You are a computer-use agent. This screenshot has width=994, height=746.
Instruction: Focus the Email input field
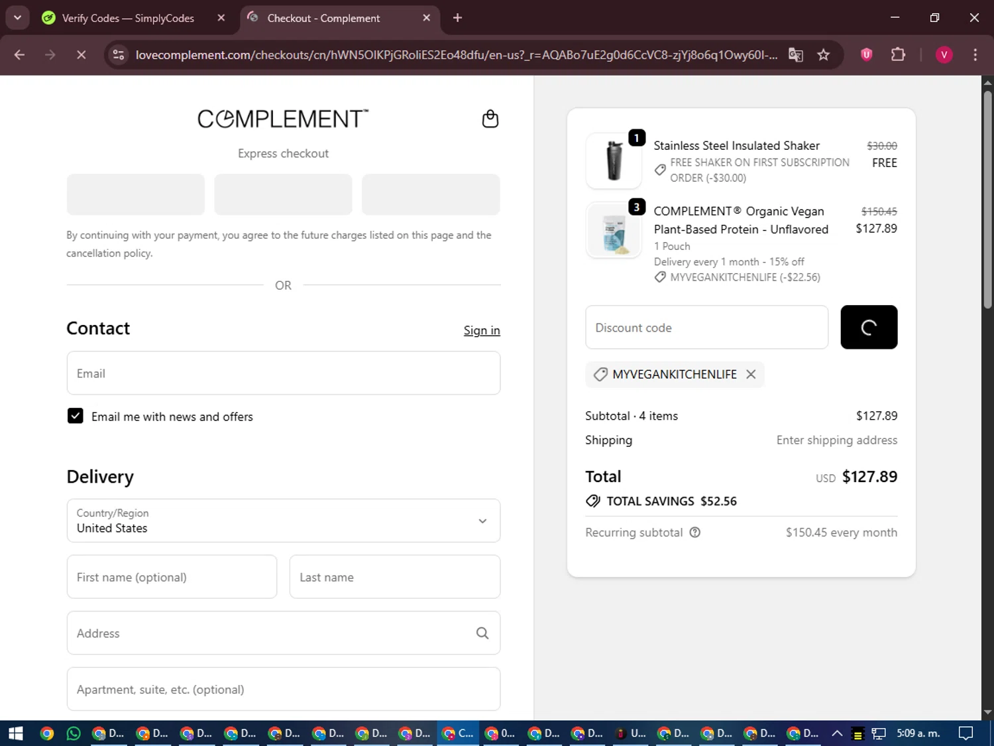[284, 373]
